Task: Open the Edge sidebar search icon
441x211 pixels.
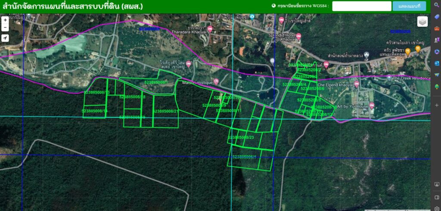Action: pos(437,5)
